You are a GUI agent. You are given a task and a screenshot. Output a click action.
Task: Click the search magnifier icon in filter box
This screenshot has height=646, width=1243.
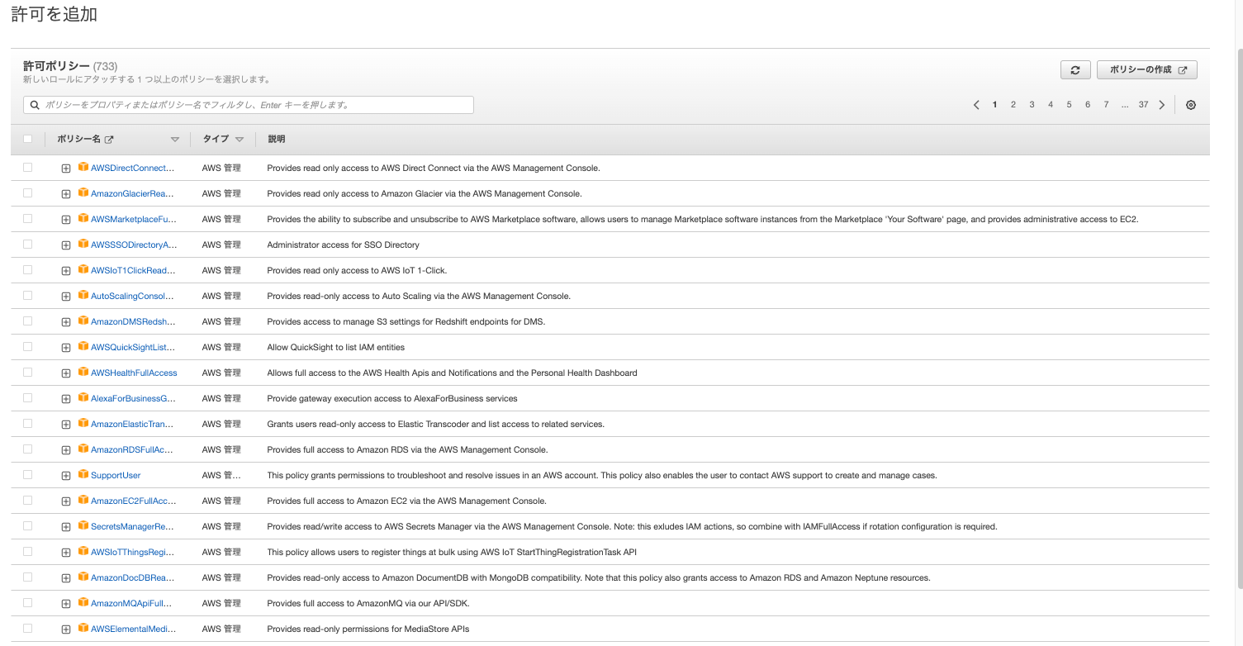coord(34,105)
